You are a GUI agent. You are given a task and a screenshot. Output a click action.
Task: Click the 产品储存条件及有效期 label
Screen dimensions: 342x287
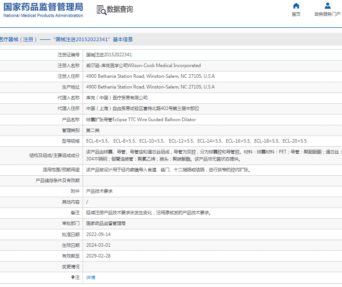click(x=58, y=181)
